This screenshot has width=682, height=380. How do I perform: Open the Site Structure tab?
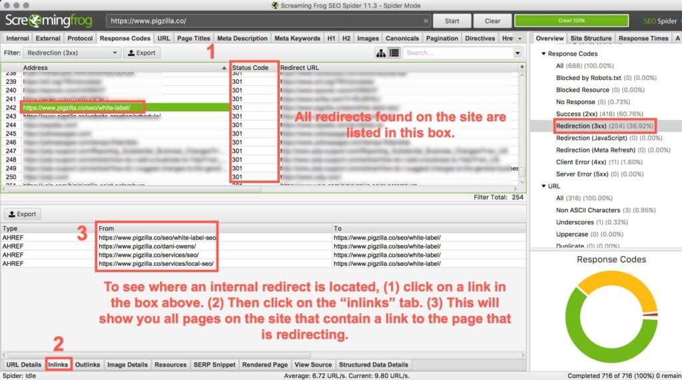pos(591,39)
